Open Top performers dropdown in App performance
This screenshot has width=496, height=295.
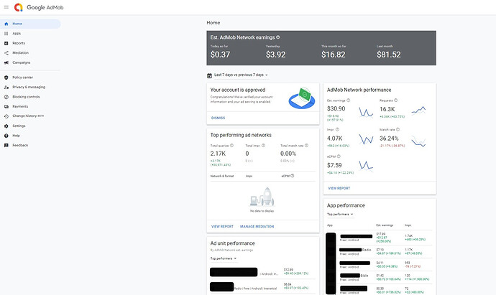click(x=341, y=214)
